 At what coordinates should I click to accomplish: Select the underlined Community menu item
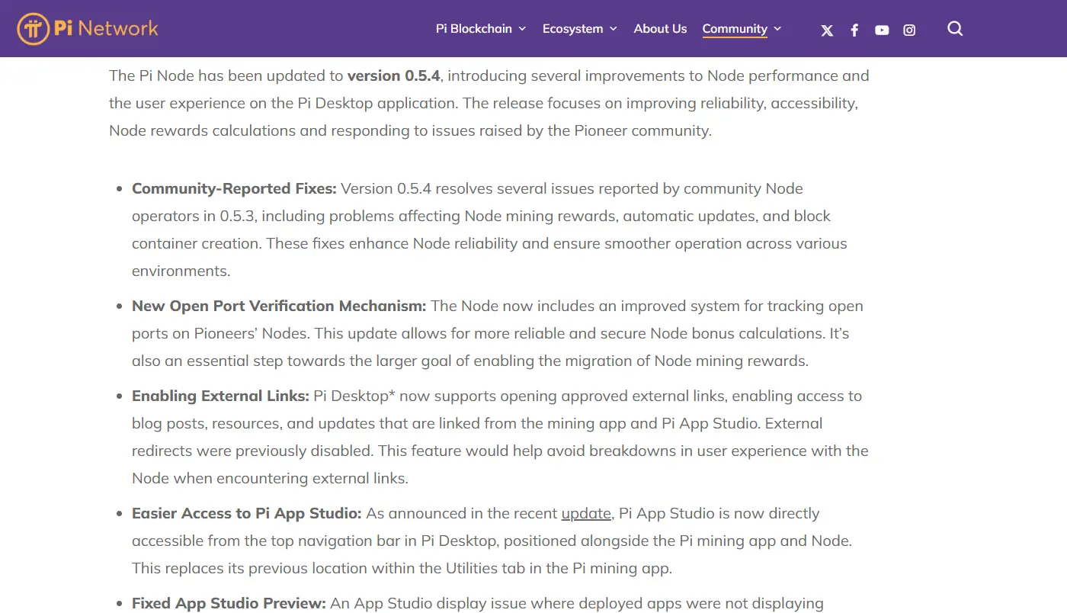coord(735,29)
